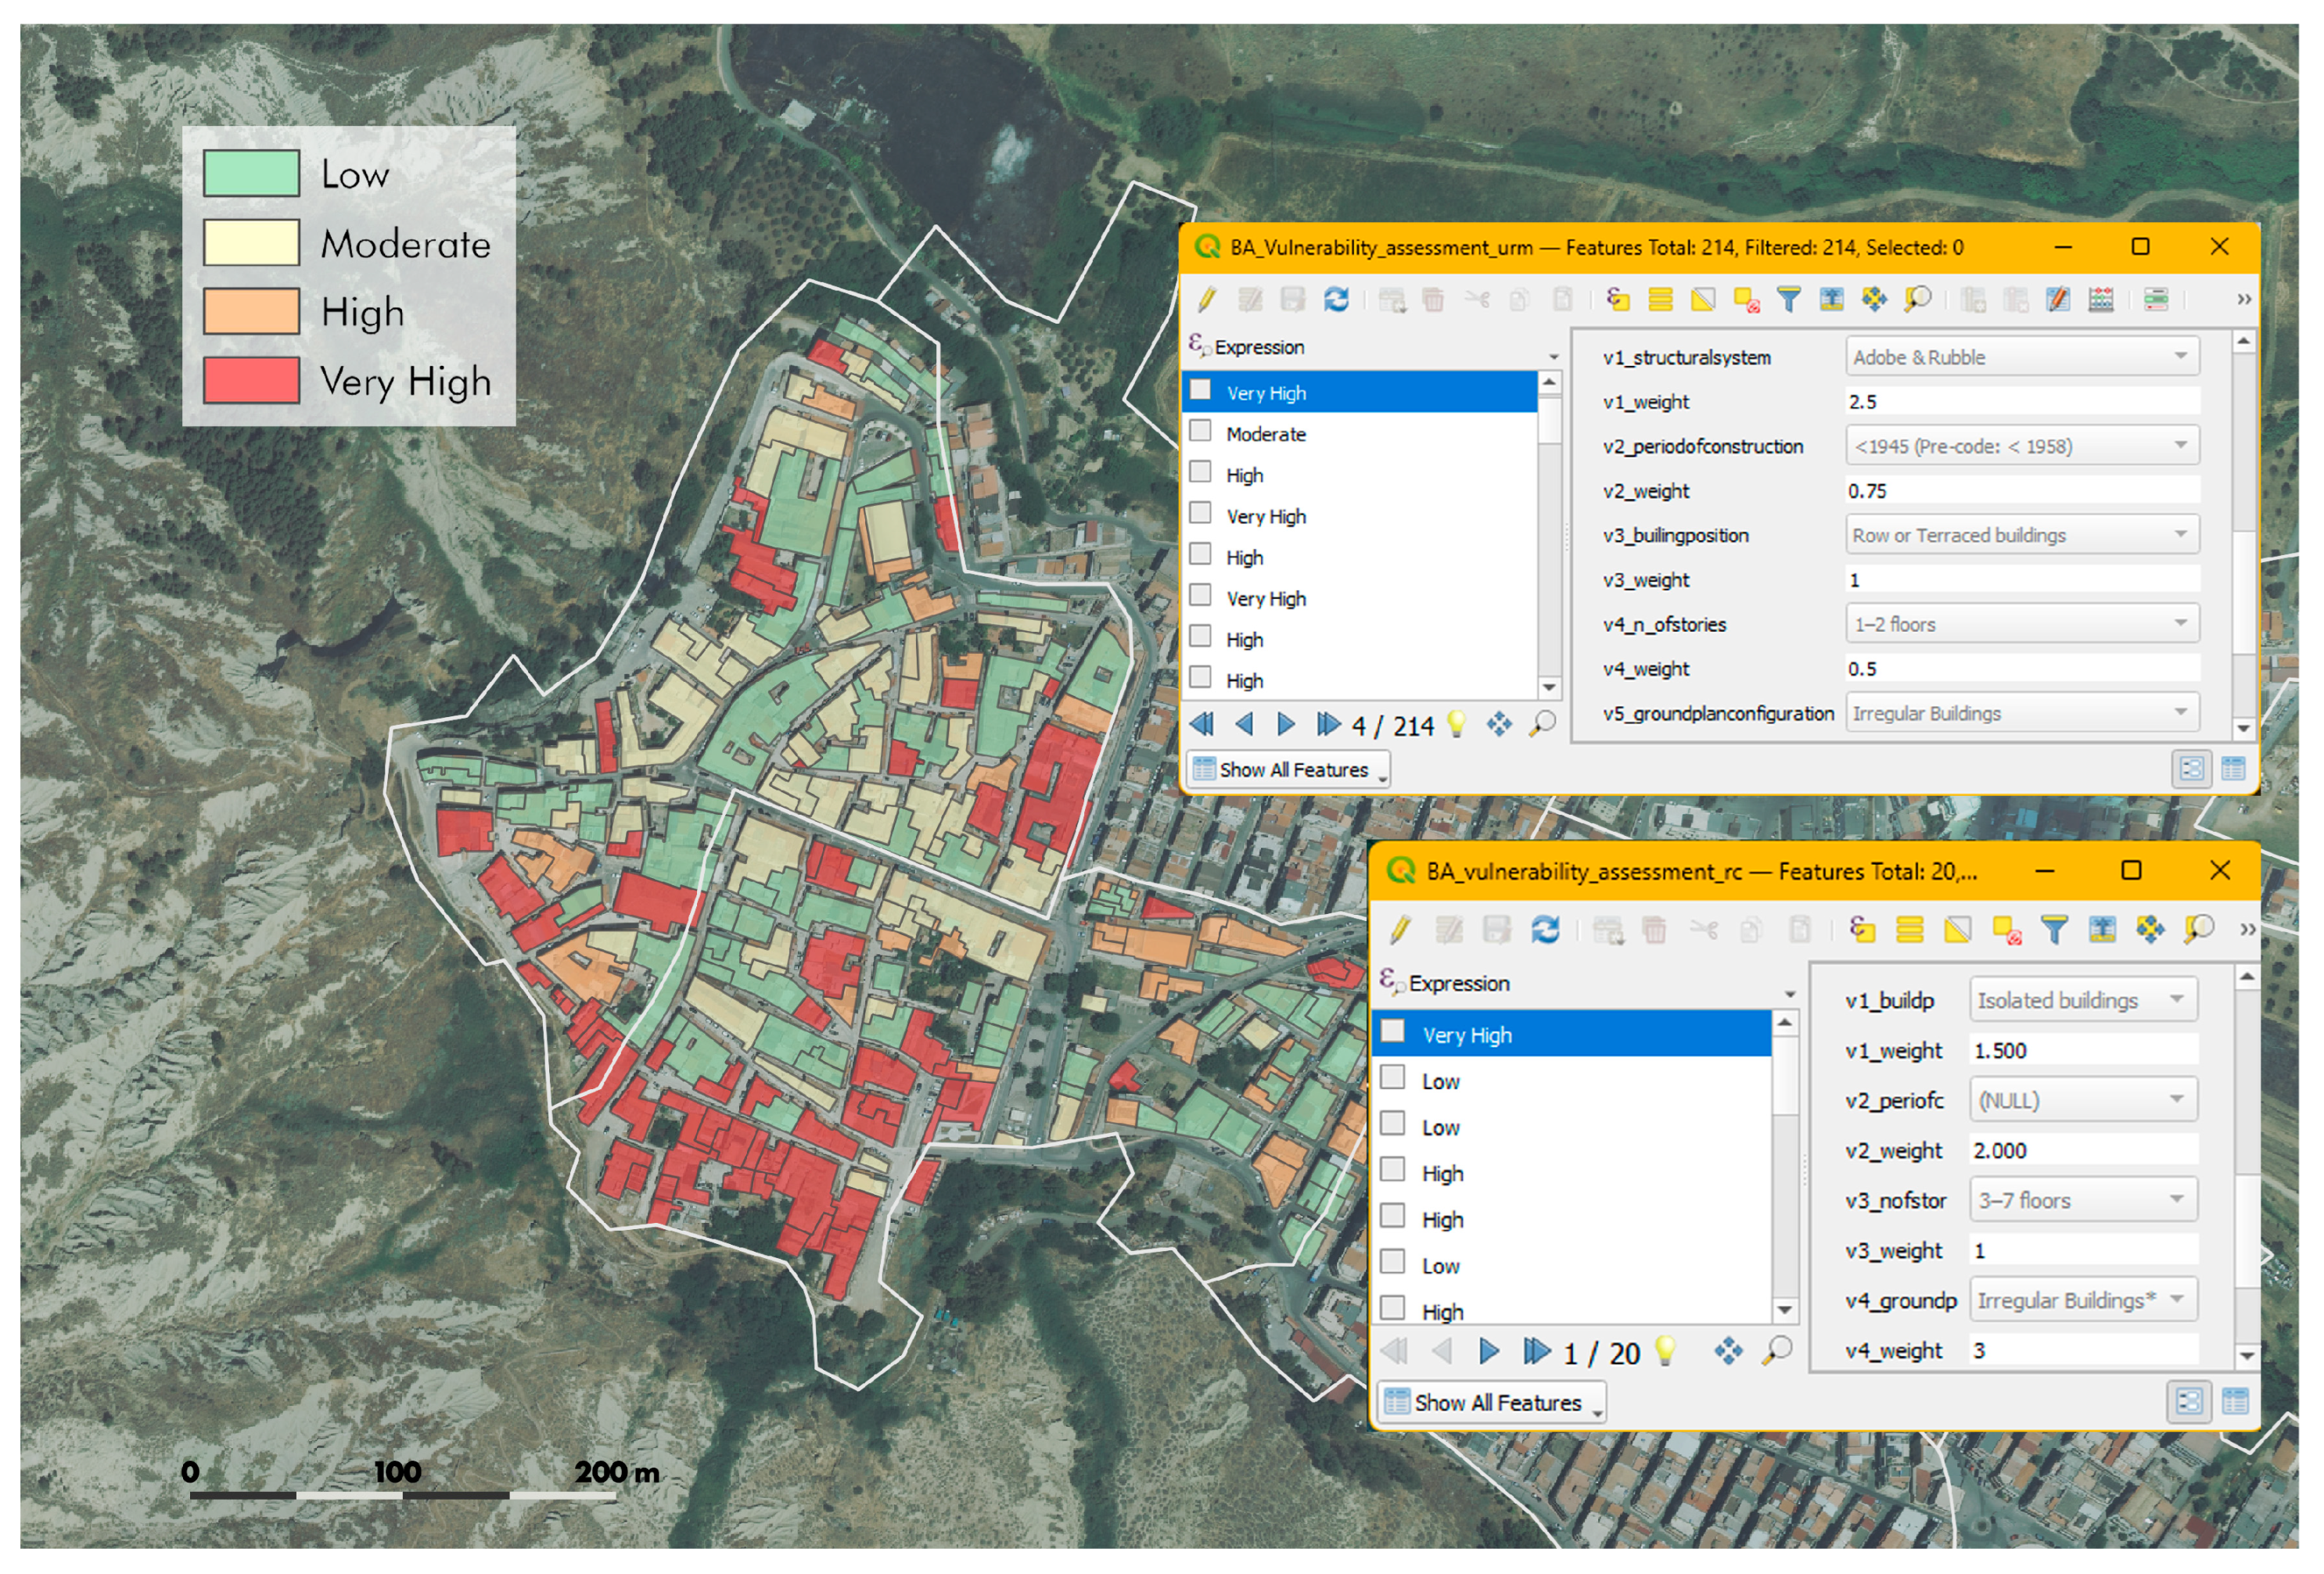Image resolution: width=2324 pixels, height=1574 pixels.
Task: Click the Very High red legend swatch
Action: pyautogui.click(x=251, y=381)
